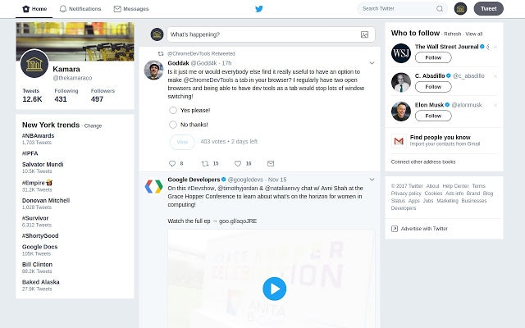Open the #Survivor trend

click(35, 218)
